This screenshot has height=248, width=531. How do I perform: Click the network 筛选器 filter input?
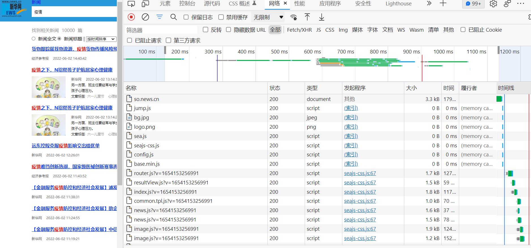point(161,30)
